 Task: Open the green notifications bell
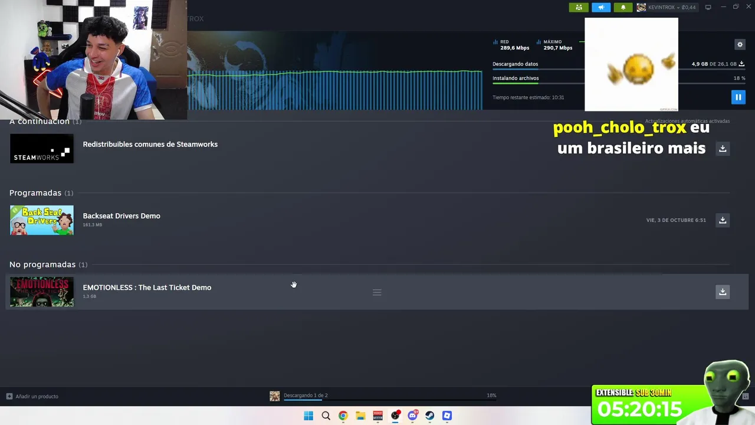tap(623, 7)
